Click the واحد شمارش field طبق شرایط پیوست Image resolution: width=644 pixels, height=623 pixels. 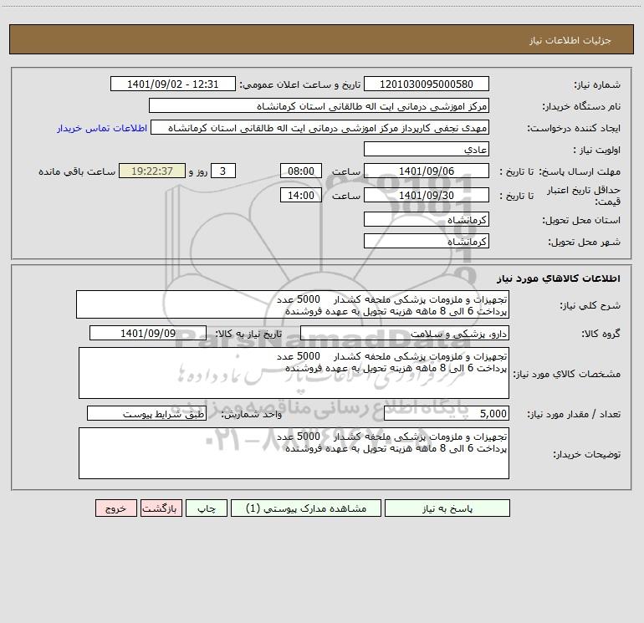coord(146,414)
